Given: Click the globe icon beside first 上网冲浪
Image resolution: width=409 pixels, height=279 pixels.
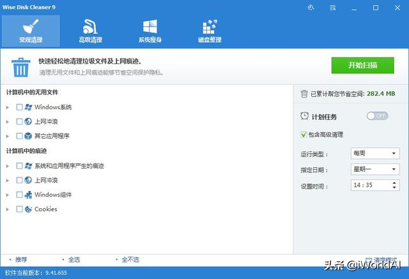Looking at the screenshot, I should coord(28,121).
